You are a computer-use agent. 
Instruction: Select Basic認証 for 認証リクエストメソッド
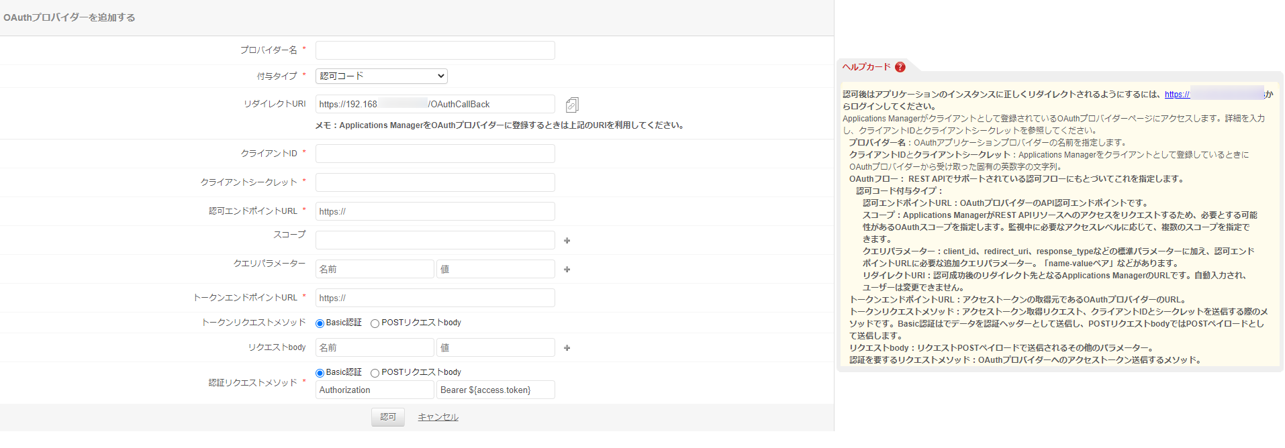320,373
